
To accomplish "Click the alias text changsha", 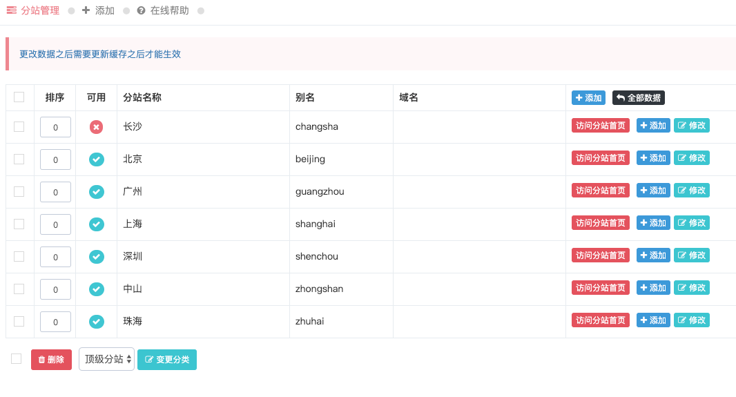I will tap(317, 127).
